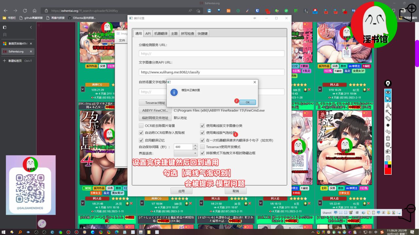Screen dimensions: 419x235
Task: Select the text tool in annotation toolbar
Action: (388, 106)
